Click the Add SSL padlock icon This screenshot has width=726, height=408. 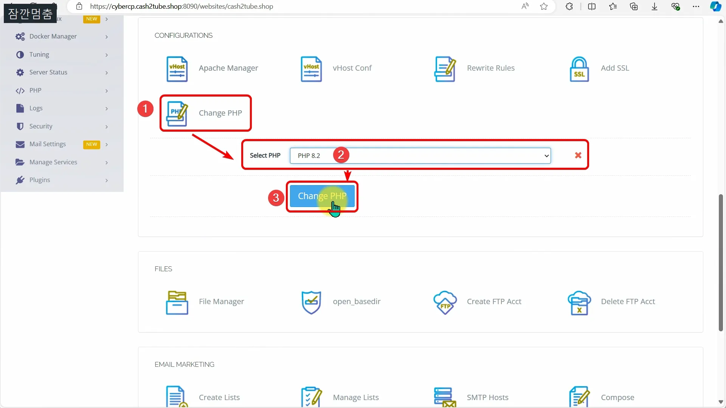pyautogui.click(x=579, y=69)
